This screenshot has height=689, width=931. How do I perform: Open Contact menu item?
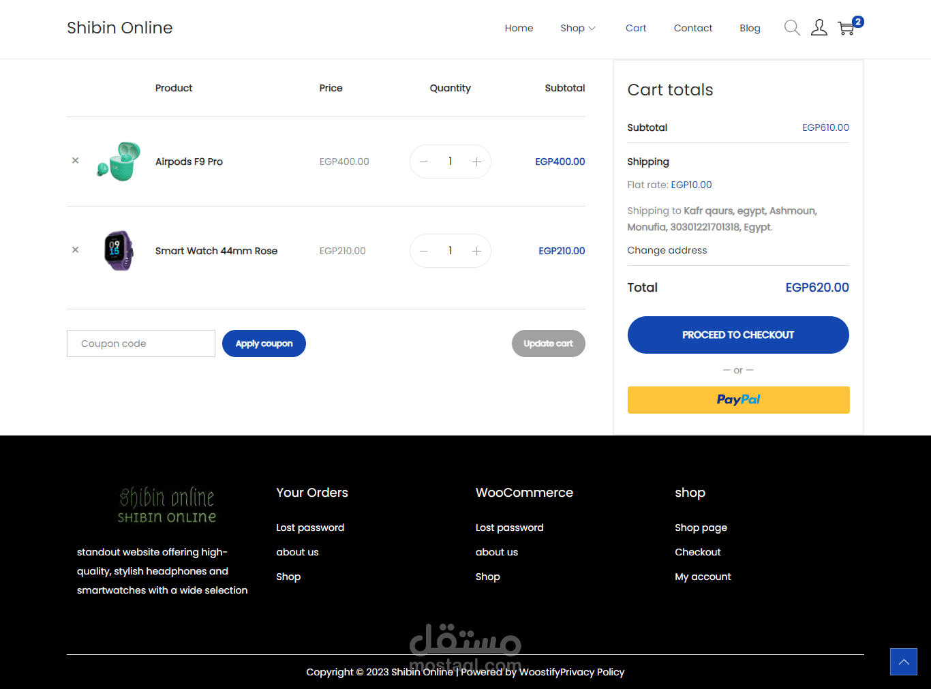693,28
